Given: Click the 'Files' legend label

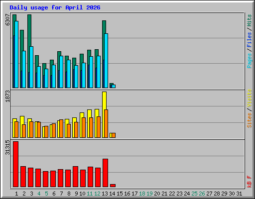Looking at the screenshot, I should 249,40.
